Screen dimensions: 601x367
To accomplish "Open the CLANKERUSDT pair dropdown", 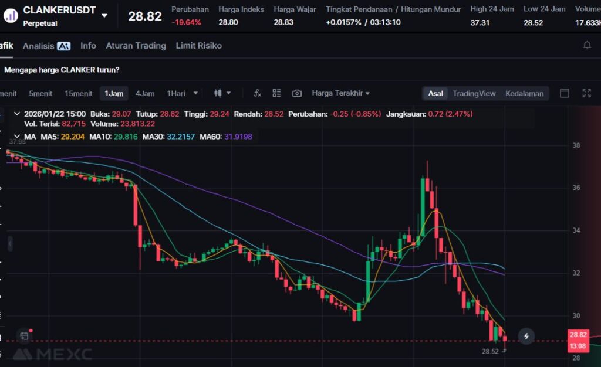I will tap(104, 15).
